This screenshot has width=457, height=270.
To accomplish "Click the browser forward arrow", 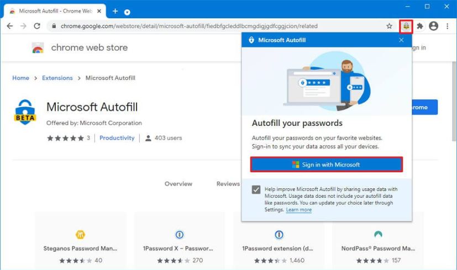I will pos(23,26).
